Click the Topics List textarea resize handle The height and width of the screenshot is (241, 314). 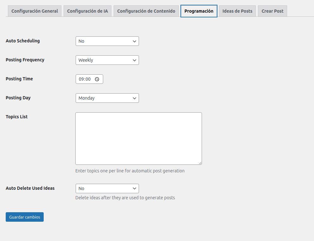point(200,163)
